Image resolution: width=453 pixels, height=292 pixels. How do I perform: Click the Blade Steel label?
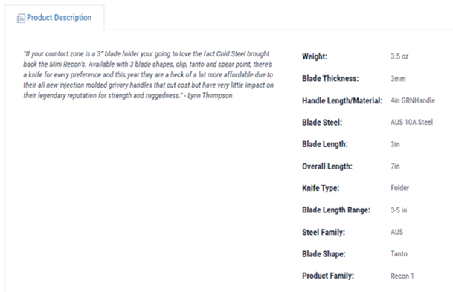(x=322, y=123)
